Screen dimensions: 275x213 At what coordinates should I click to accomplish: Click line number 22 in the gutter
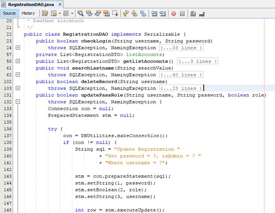pyautogui.click(x=9, y=34)
